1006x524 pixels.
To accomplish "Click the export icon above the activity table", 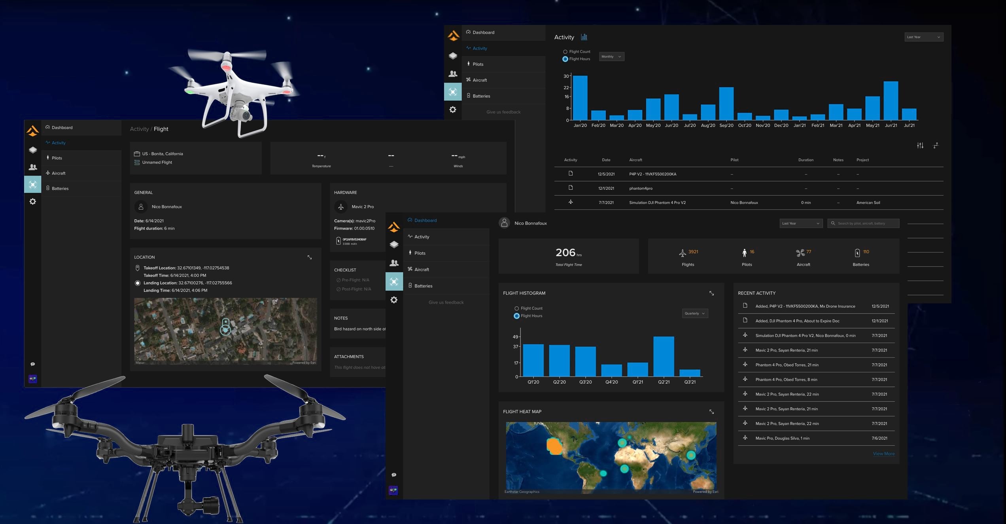I will (x=936, y=146).
